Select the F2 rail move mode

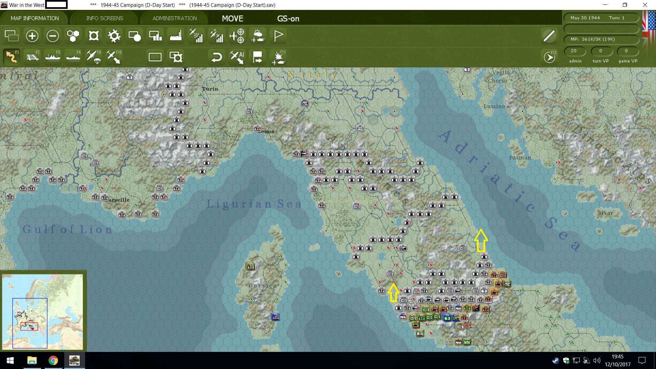[33, 57]
